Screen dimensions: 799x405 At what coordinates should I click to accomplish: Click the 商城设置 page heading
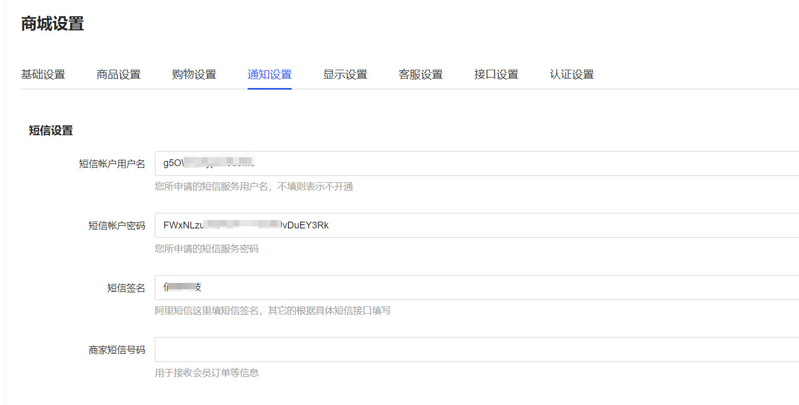(52, 24)
